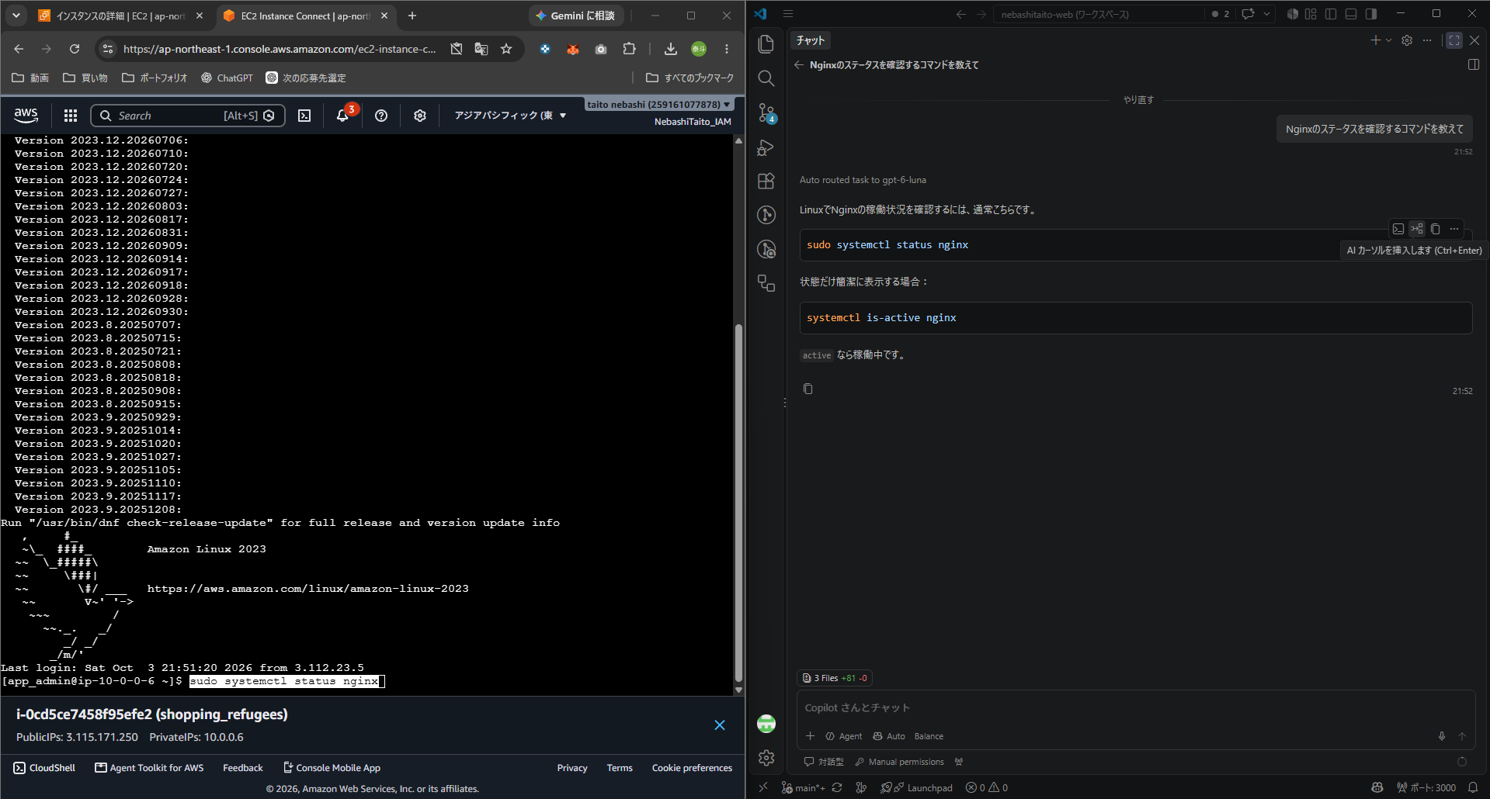1490x799 pixels.
Task: Open AWS notifications bell with 3 alerts
Action: point(342,116)
